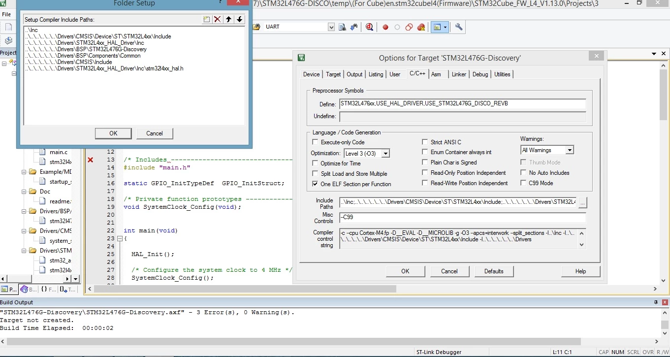Viewport: 670px width, 357px height.
Task: Collapse the Drivers/CMSIS folder node
Action: click(x=24, y=231)
